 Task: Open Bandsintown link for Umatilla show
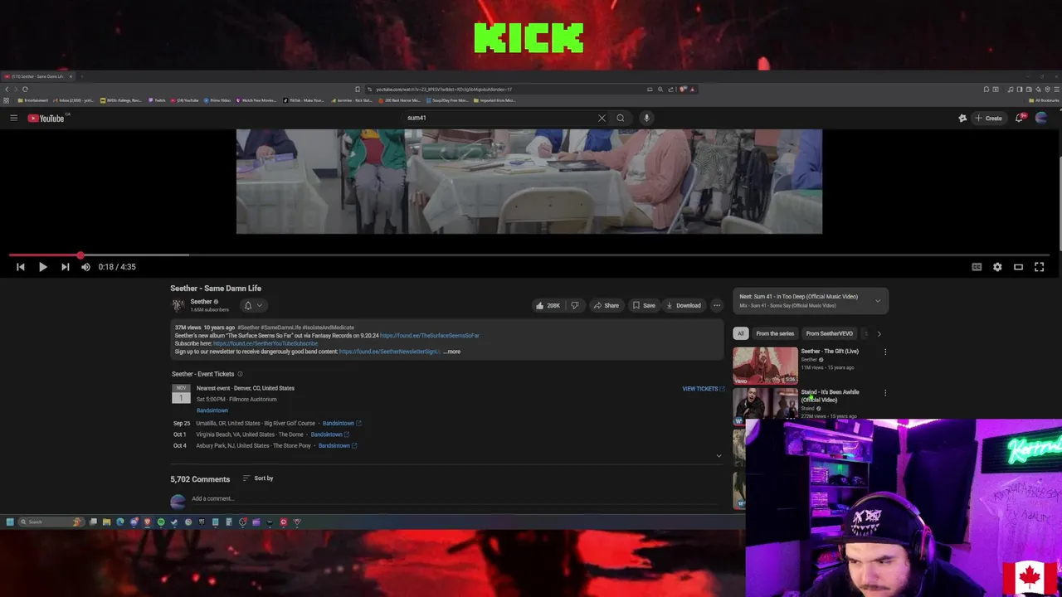342,424
